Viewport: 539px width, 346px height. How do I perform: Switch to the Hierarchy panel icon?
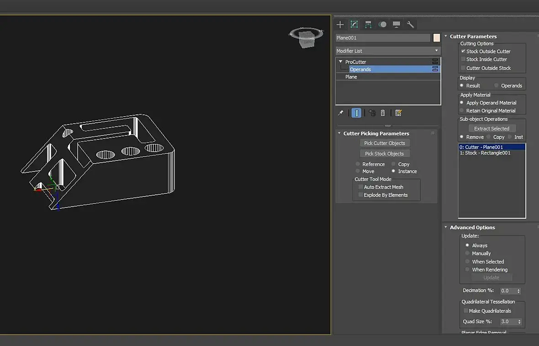point(368,24)
